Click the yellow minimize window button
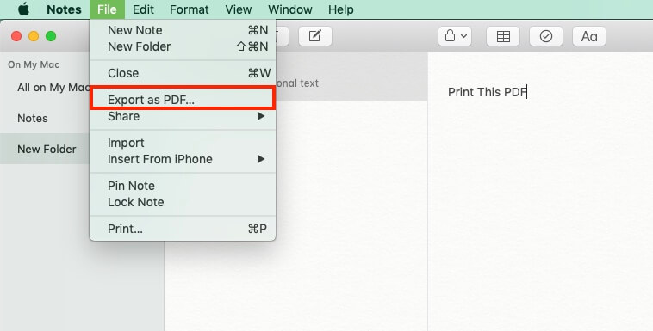 click(34, 36)
